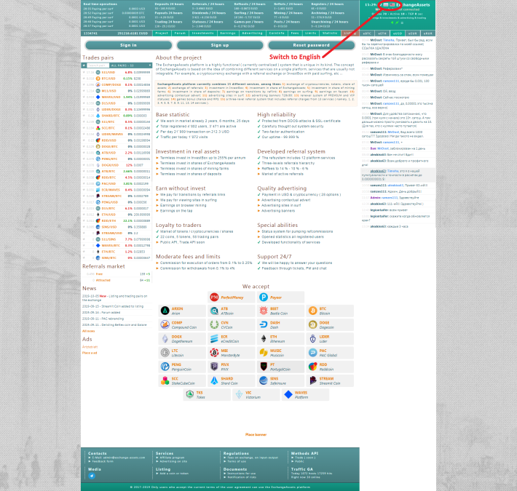Viewport: 517px width, 491px height.
Task: Toggle favorite star for BTC/USD pair
Action: tap(84, 79)
